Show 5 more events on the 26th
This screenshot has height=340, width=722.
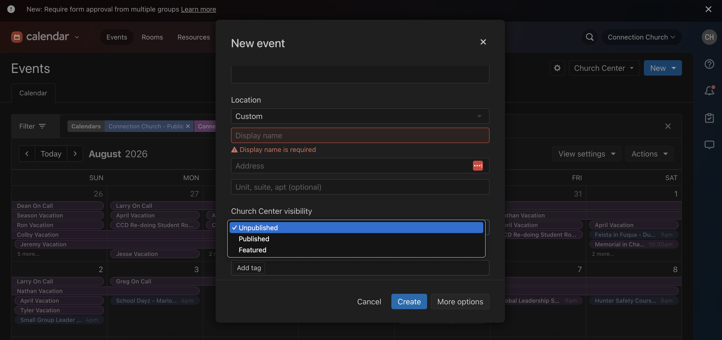[x=29, y=254]
